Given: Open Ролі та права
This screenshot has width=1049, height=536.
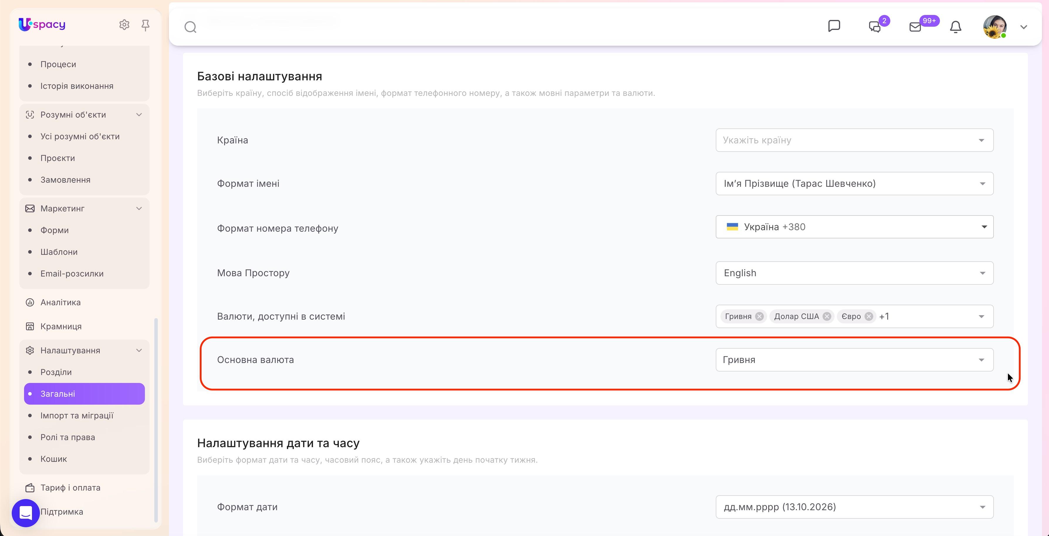Looking at the screenshot, I should (x=67, y=437).
